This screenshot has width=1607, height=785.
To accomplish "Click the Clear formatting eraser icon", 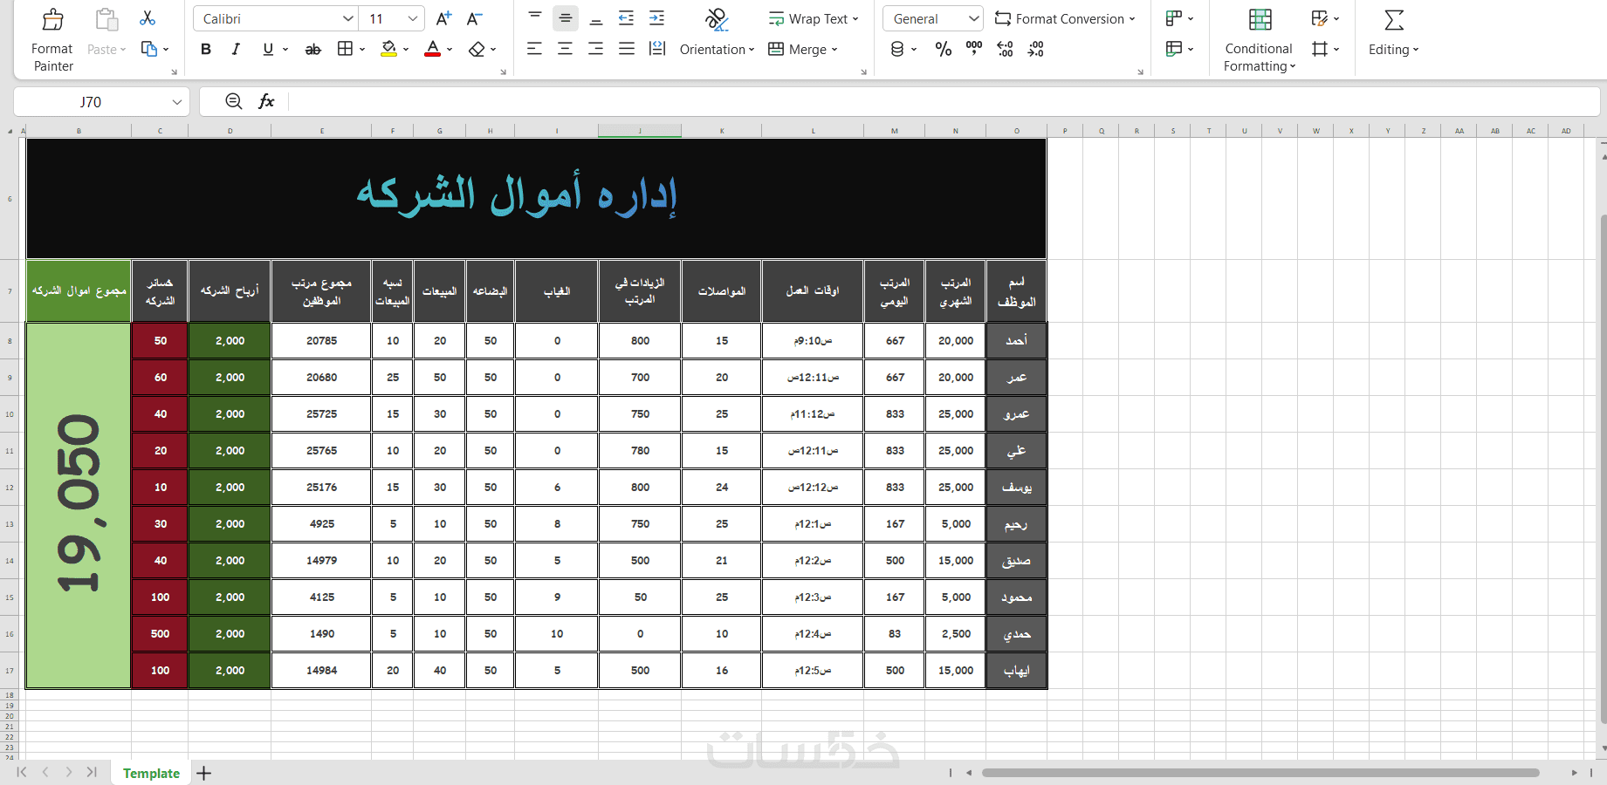I will (x=477, y=50).
